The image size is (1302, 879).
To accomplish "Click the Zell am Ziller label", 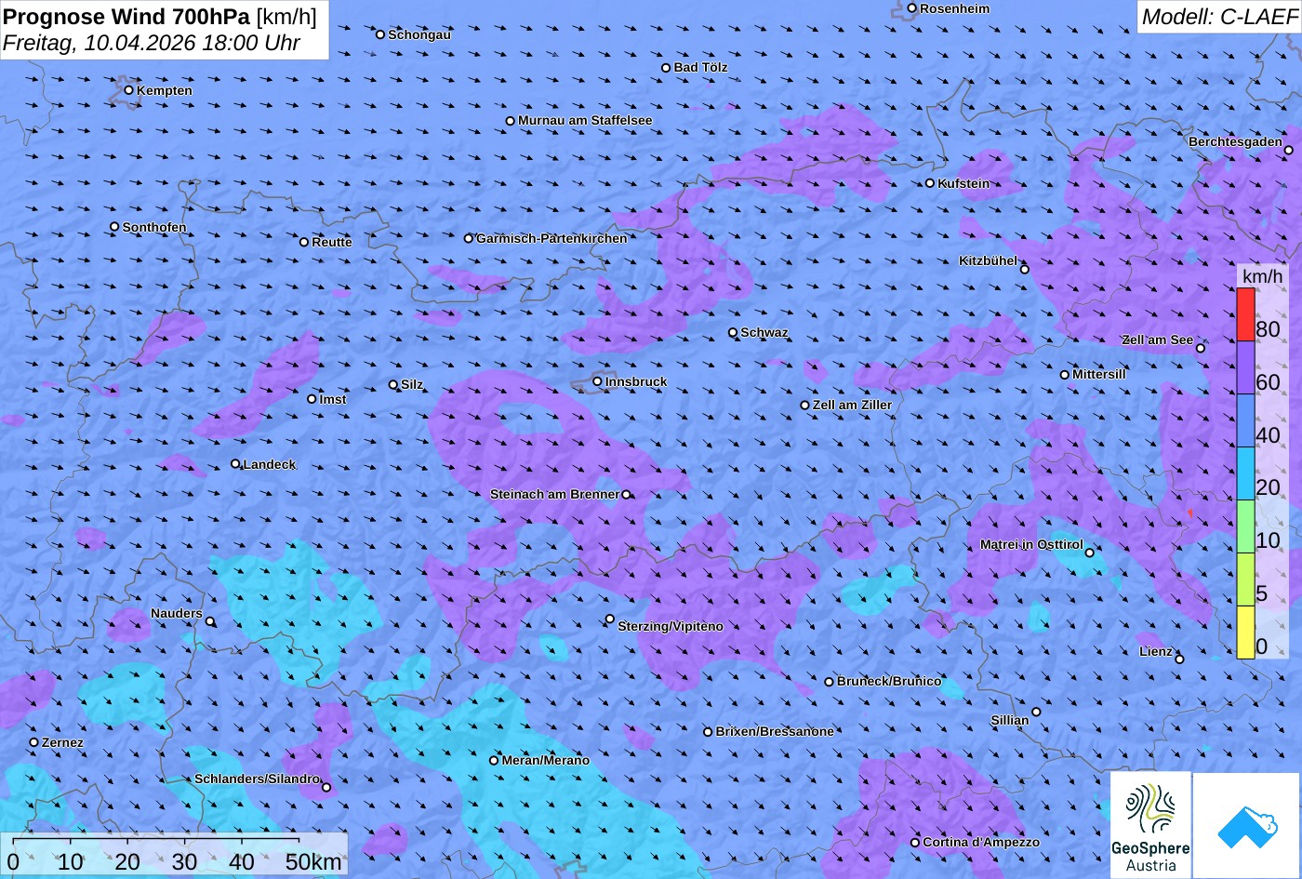I will click(x=852, y=405).
